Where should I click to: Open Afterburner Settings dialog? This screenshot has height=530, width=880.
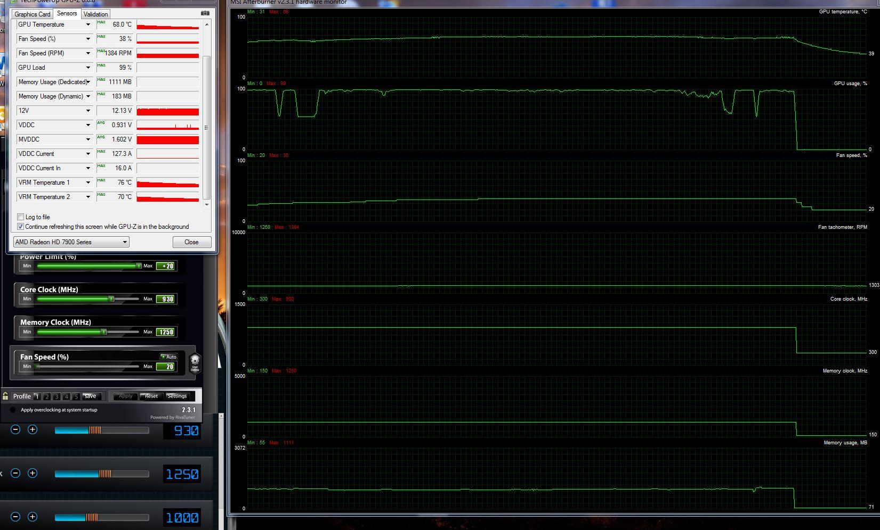point(177,396)
